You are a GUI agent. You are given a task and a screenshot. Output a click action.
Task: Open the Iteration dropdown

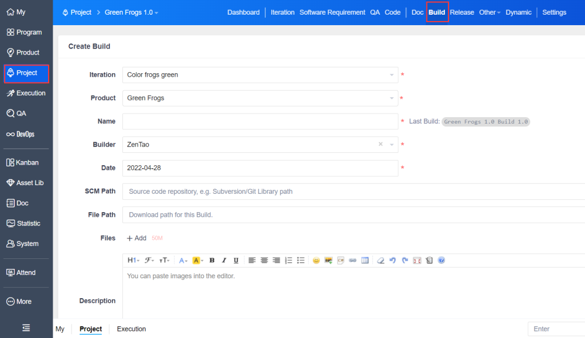tap(260, 75)
